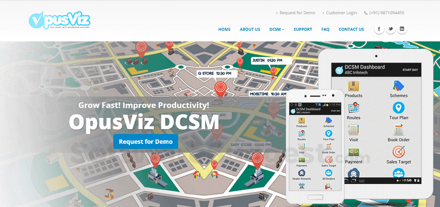Viewport: 440px width, 207px height.
Task: Tap Dealer Rewards icon on phone
Action: click(301, 173)
